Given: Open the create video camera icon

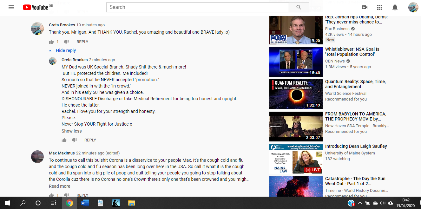Looking at the screenshot, I should coord(365,7).
